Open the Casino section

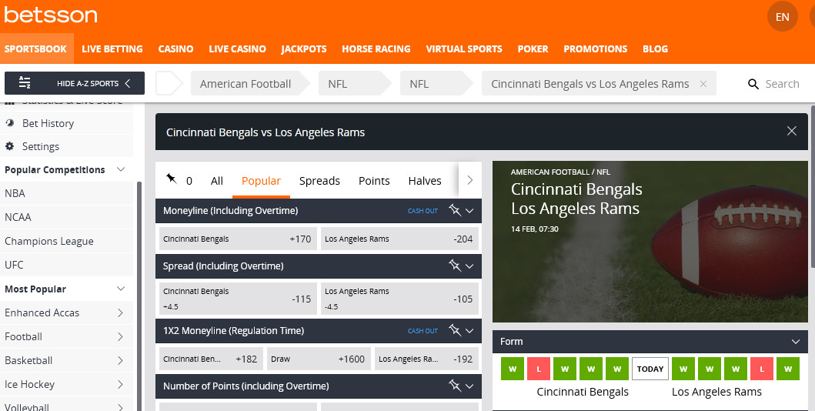(x=175, y=48)
